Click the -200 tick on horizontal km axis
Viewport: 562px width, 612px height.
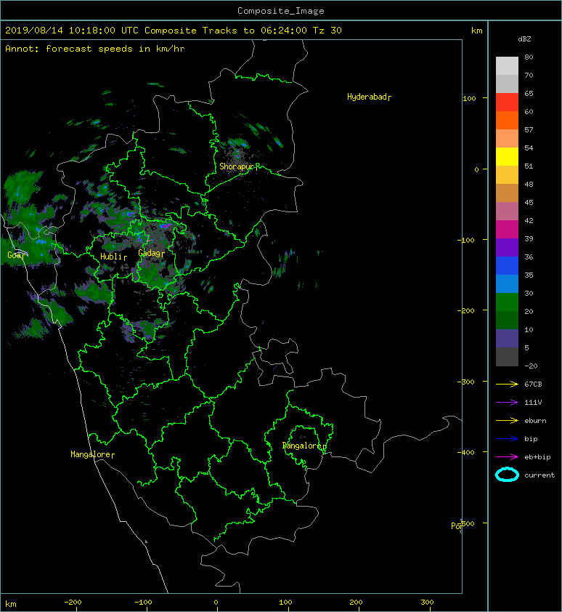point(73,603)
